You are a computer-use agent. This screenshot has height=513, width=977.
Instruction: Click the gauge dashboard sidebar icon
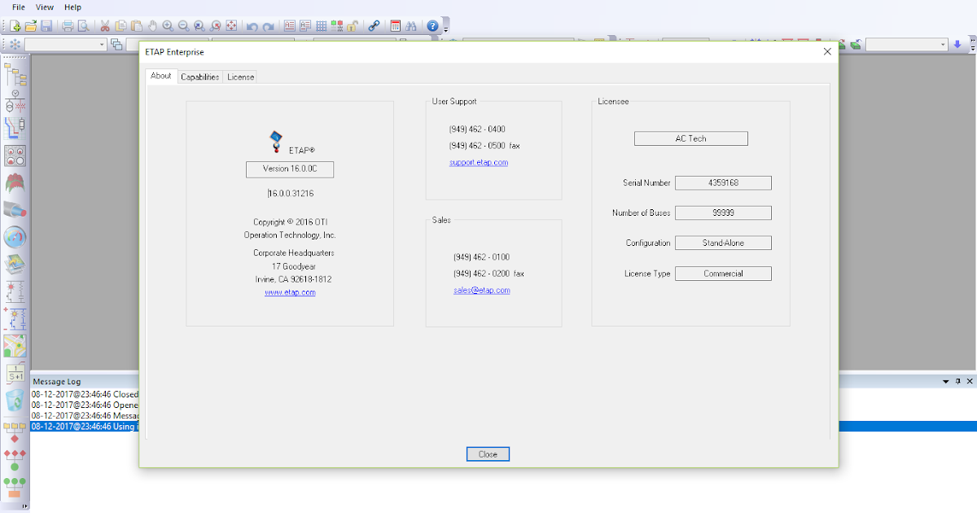[15, 237]
